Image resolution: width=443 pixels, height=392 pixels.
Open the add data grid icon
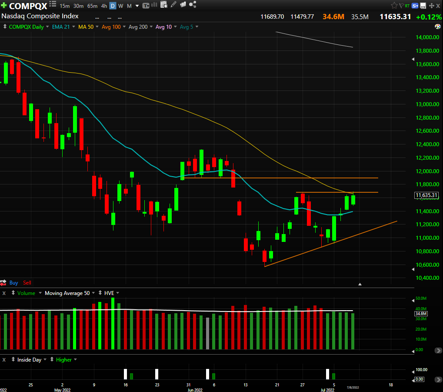point(164,4)
